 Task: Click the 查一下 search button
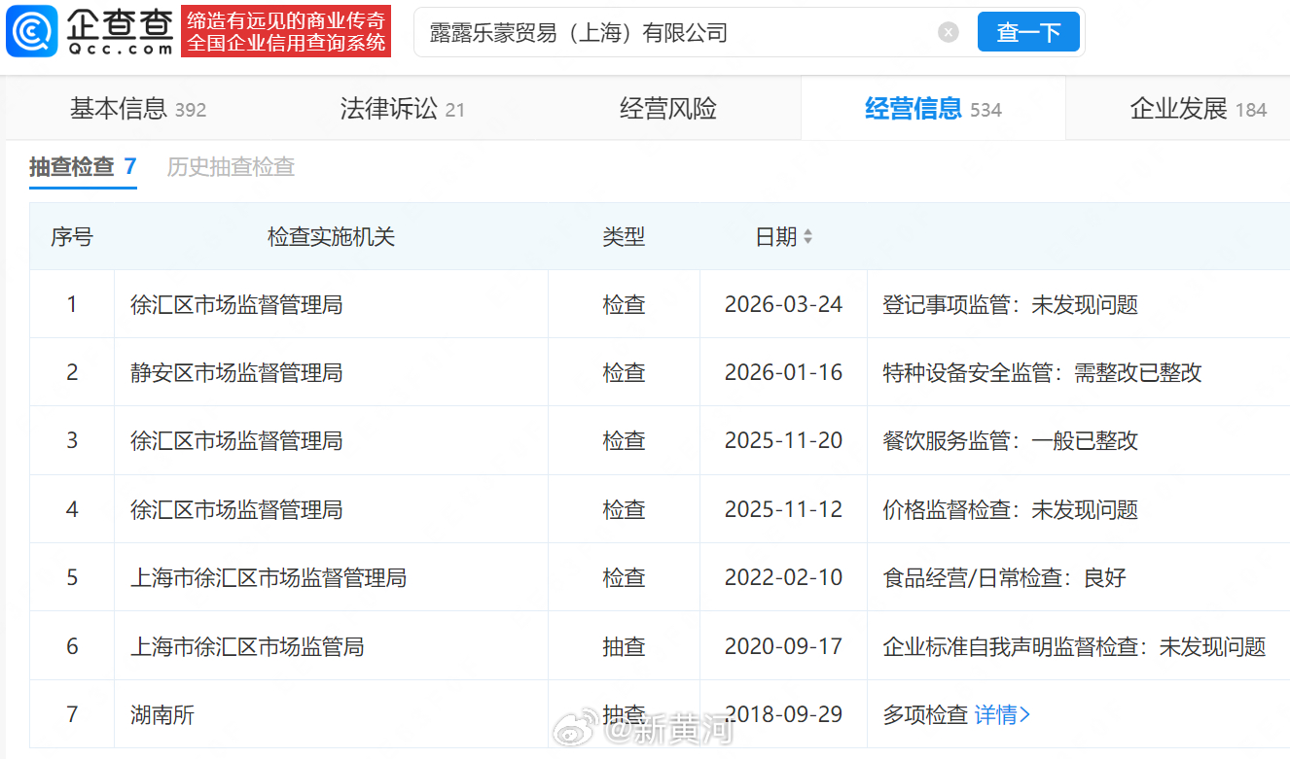point(1028,33)
